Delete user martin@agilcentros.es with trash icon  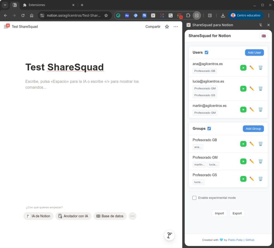coord(260,110)
